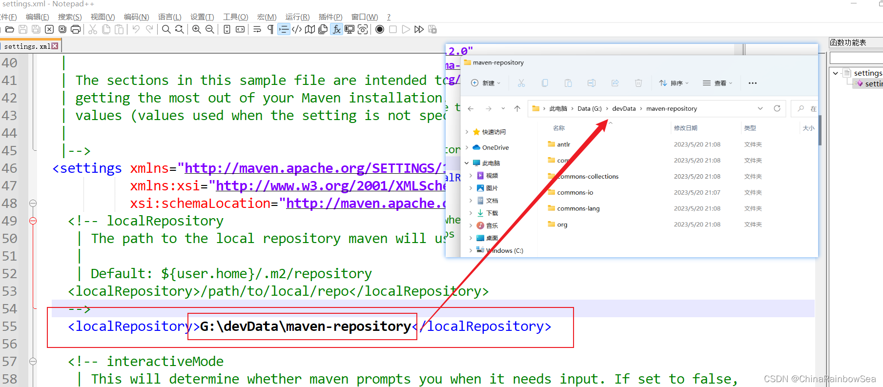Click the Zoom Out toolbar icon

(x=210, y=29)
